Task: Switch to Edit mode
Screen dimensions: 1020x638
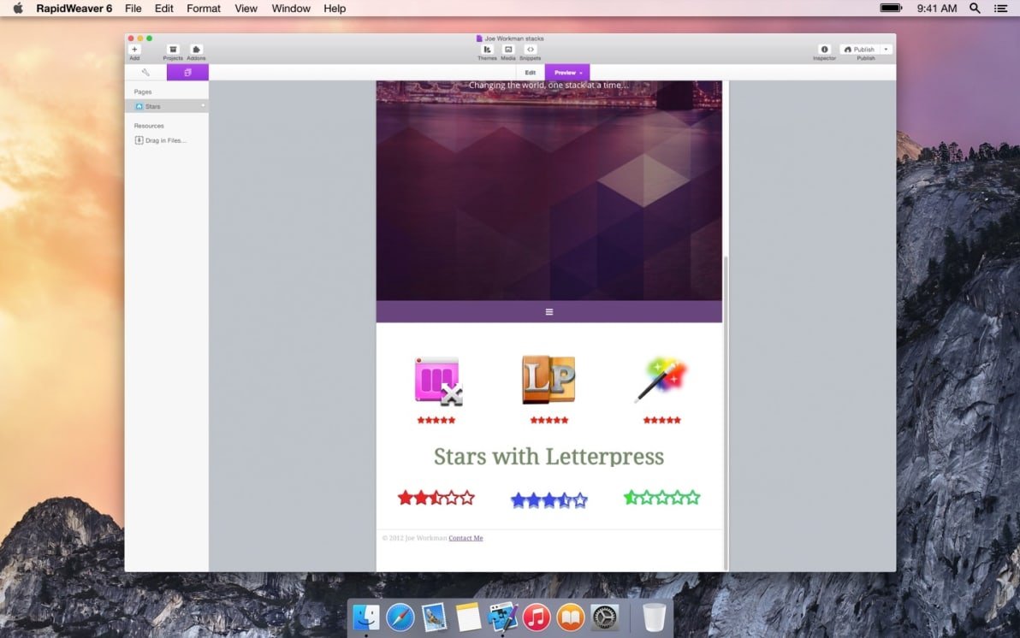Action: pyautogui.click(x=531, y=73)
